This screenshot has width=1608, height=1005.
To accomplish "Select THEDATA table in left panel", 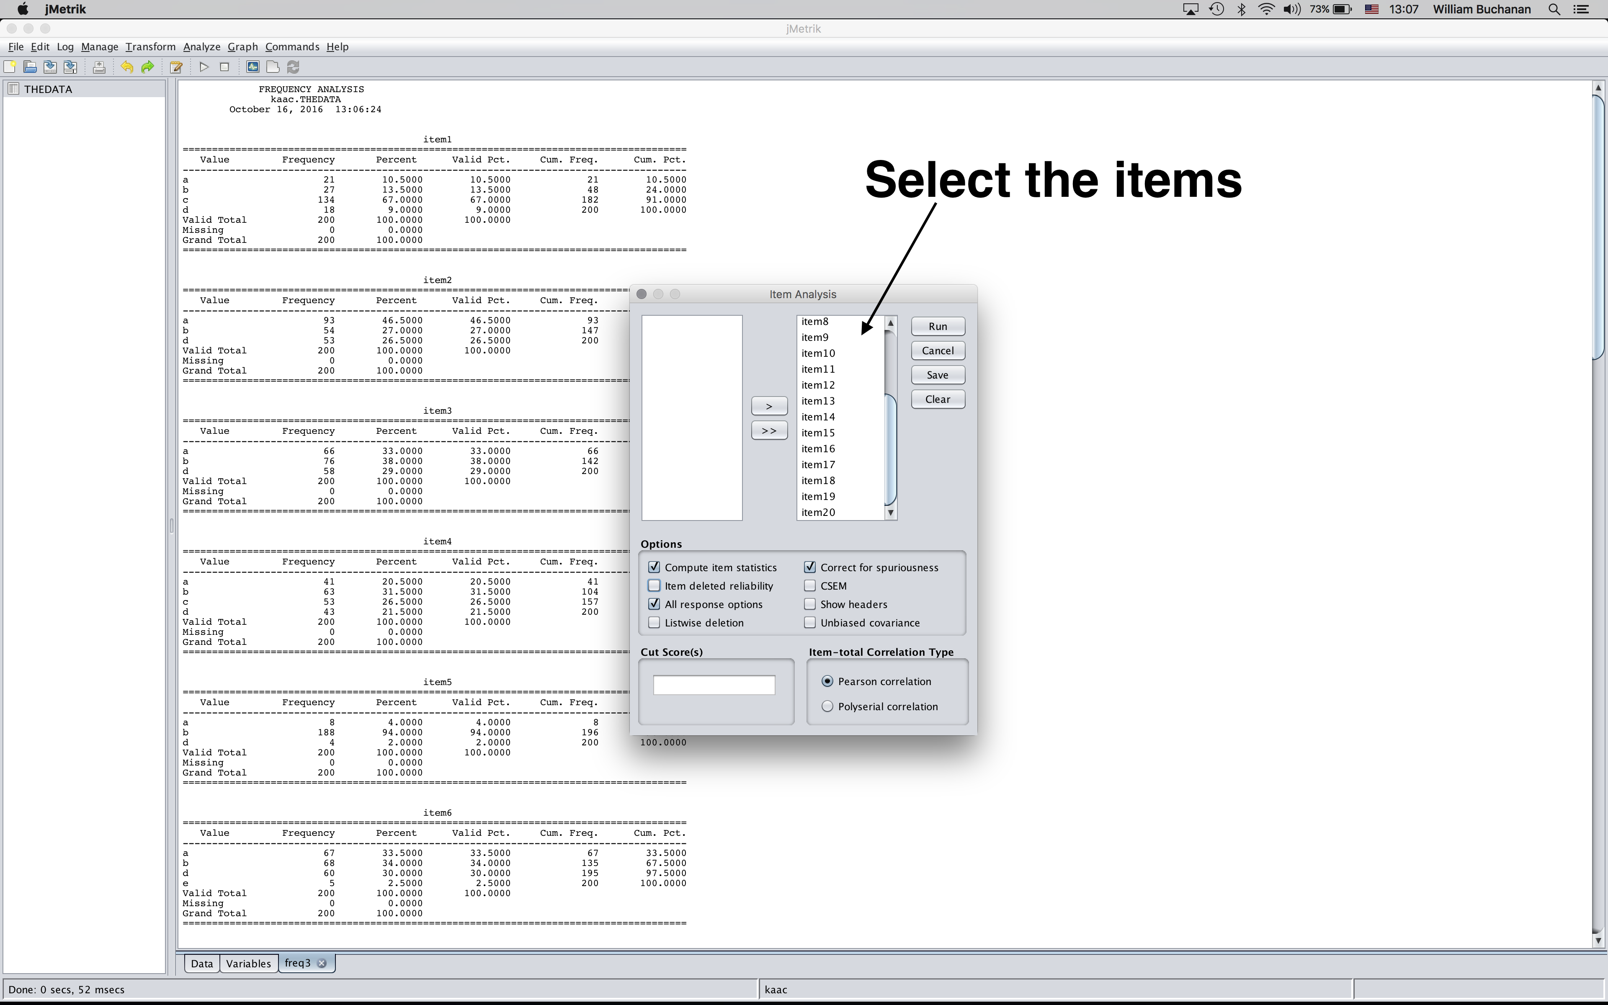I will pyautogui.click(x=85, y=89).
